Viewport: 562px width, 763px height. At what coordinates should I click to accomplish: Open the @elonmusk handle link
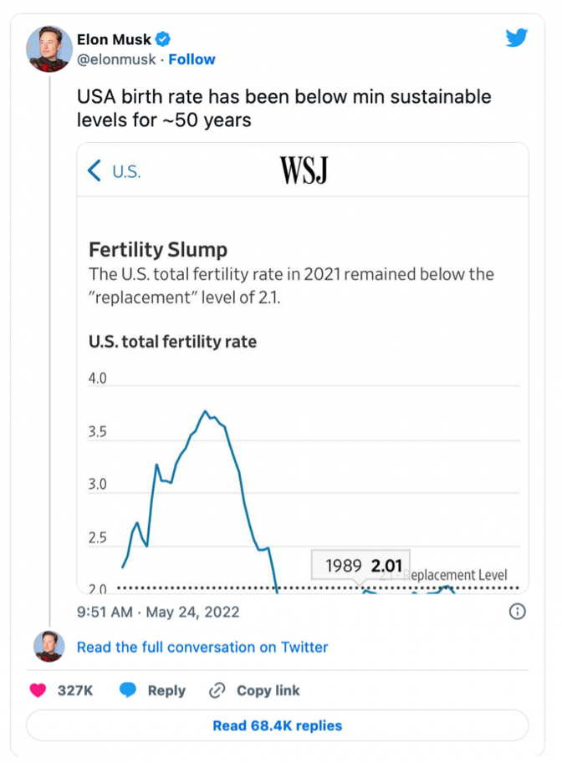(115, 59)
